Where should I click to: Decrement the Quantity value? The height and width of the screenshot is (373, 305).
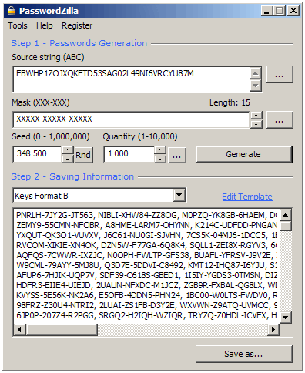point(160,159)
